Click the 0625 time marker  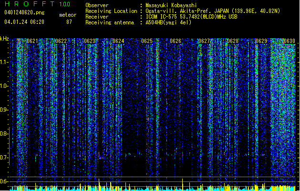click(147, 41)
